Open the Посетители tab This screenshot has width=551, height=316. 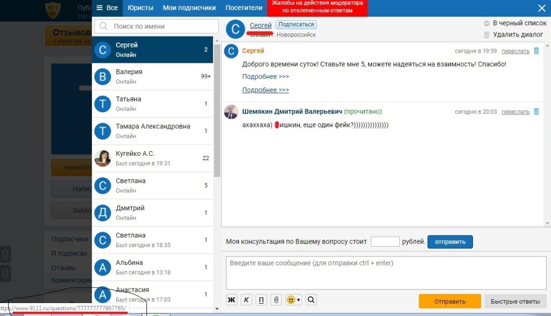point(243,8)
